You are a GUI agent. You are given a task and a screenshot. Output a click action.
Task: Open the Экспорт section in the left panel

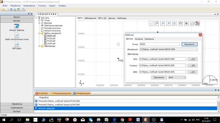pyautogui.click(x=17, y=111)
